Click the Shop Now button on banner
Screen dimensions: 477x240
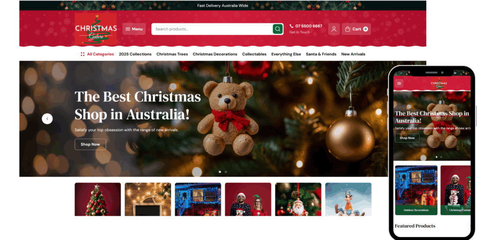point(90,144)
